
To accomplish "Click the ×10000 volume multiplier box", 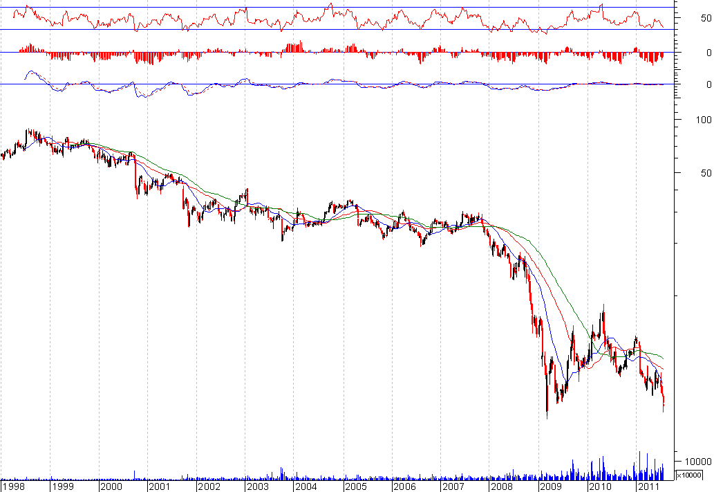I will pyautogui.click(x=689, y=475).
